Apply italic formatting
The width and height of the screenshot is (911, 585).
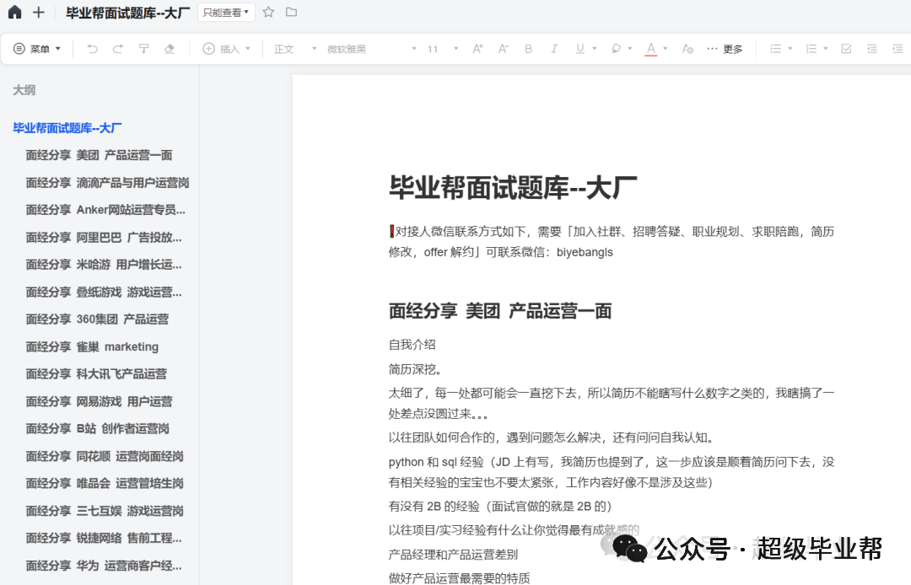point(553,48)
